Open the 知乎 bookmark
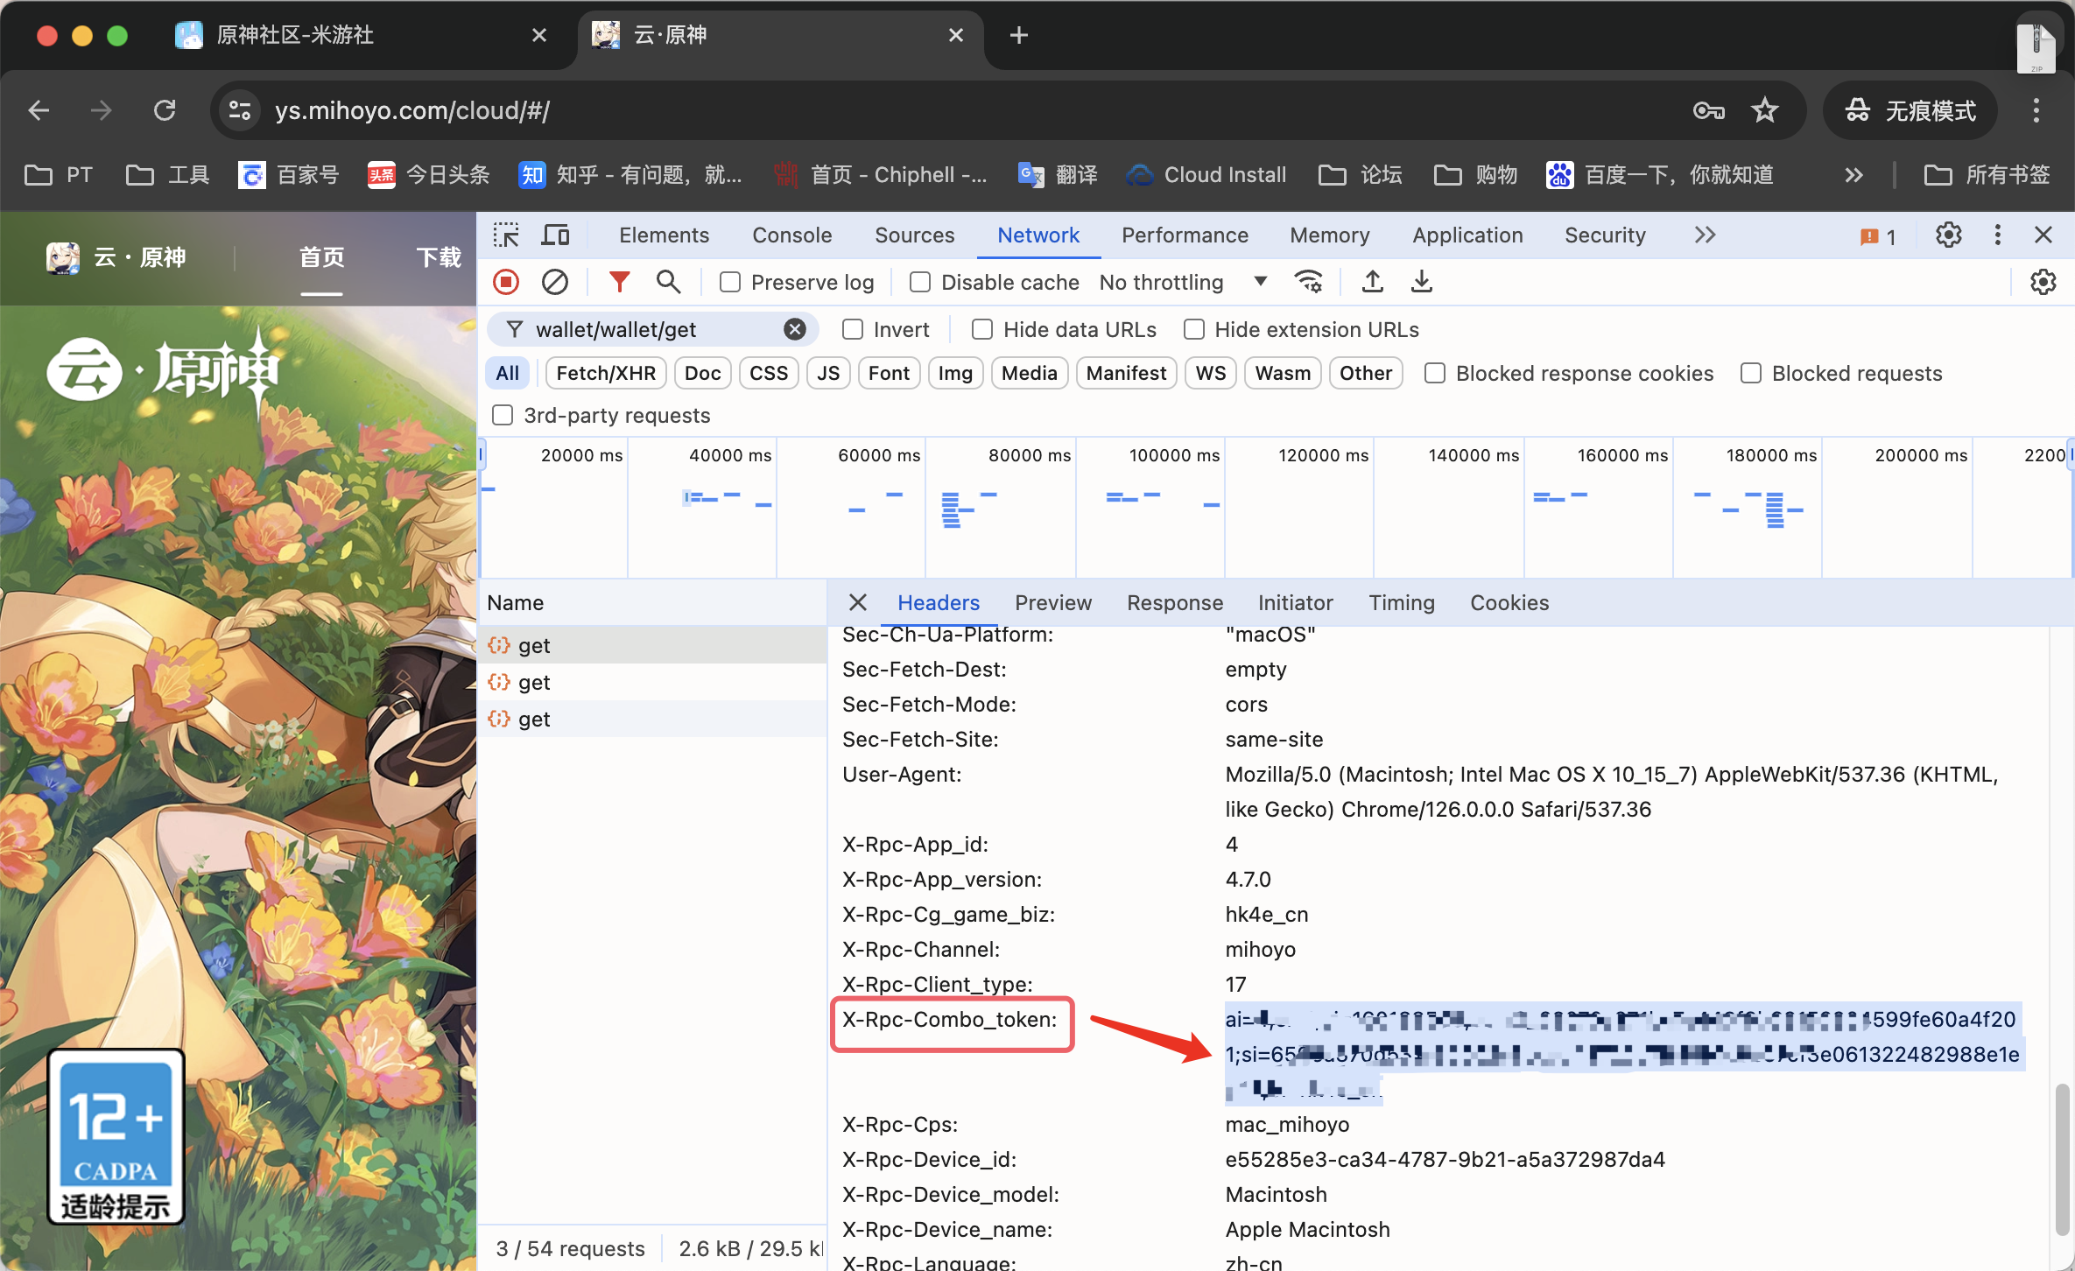 pyautogui.click(x=630, y=175)
